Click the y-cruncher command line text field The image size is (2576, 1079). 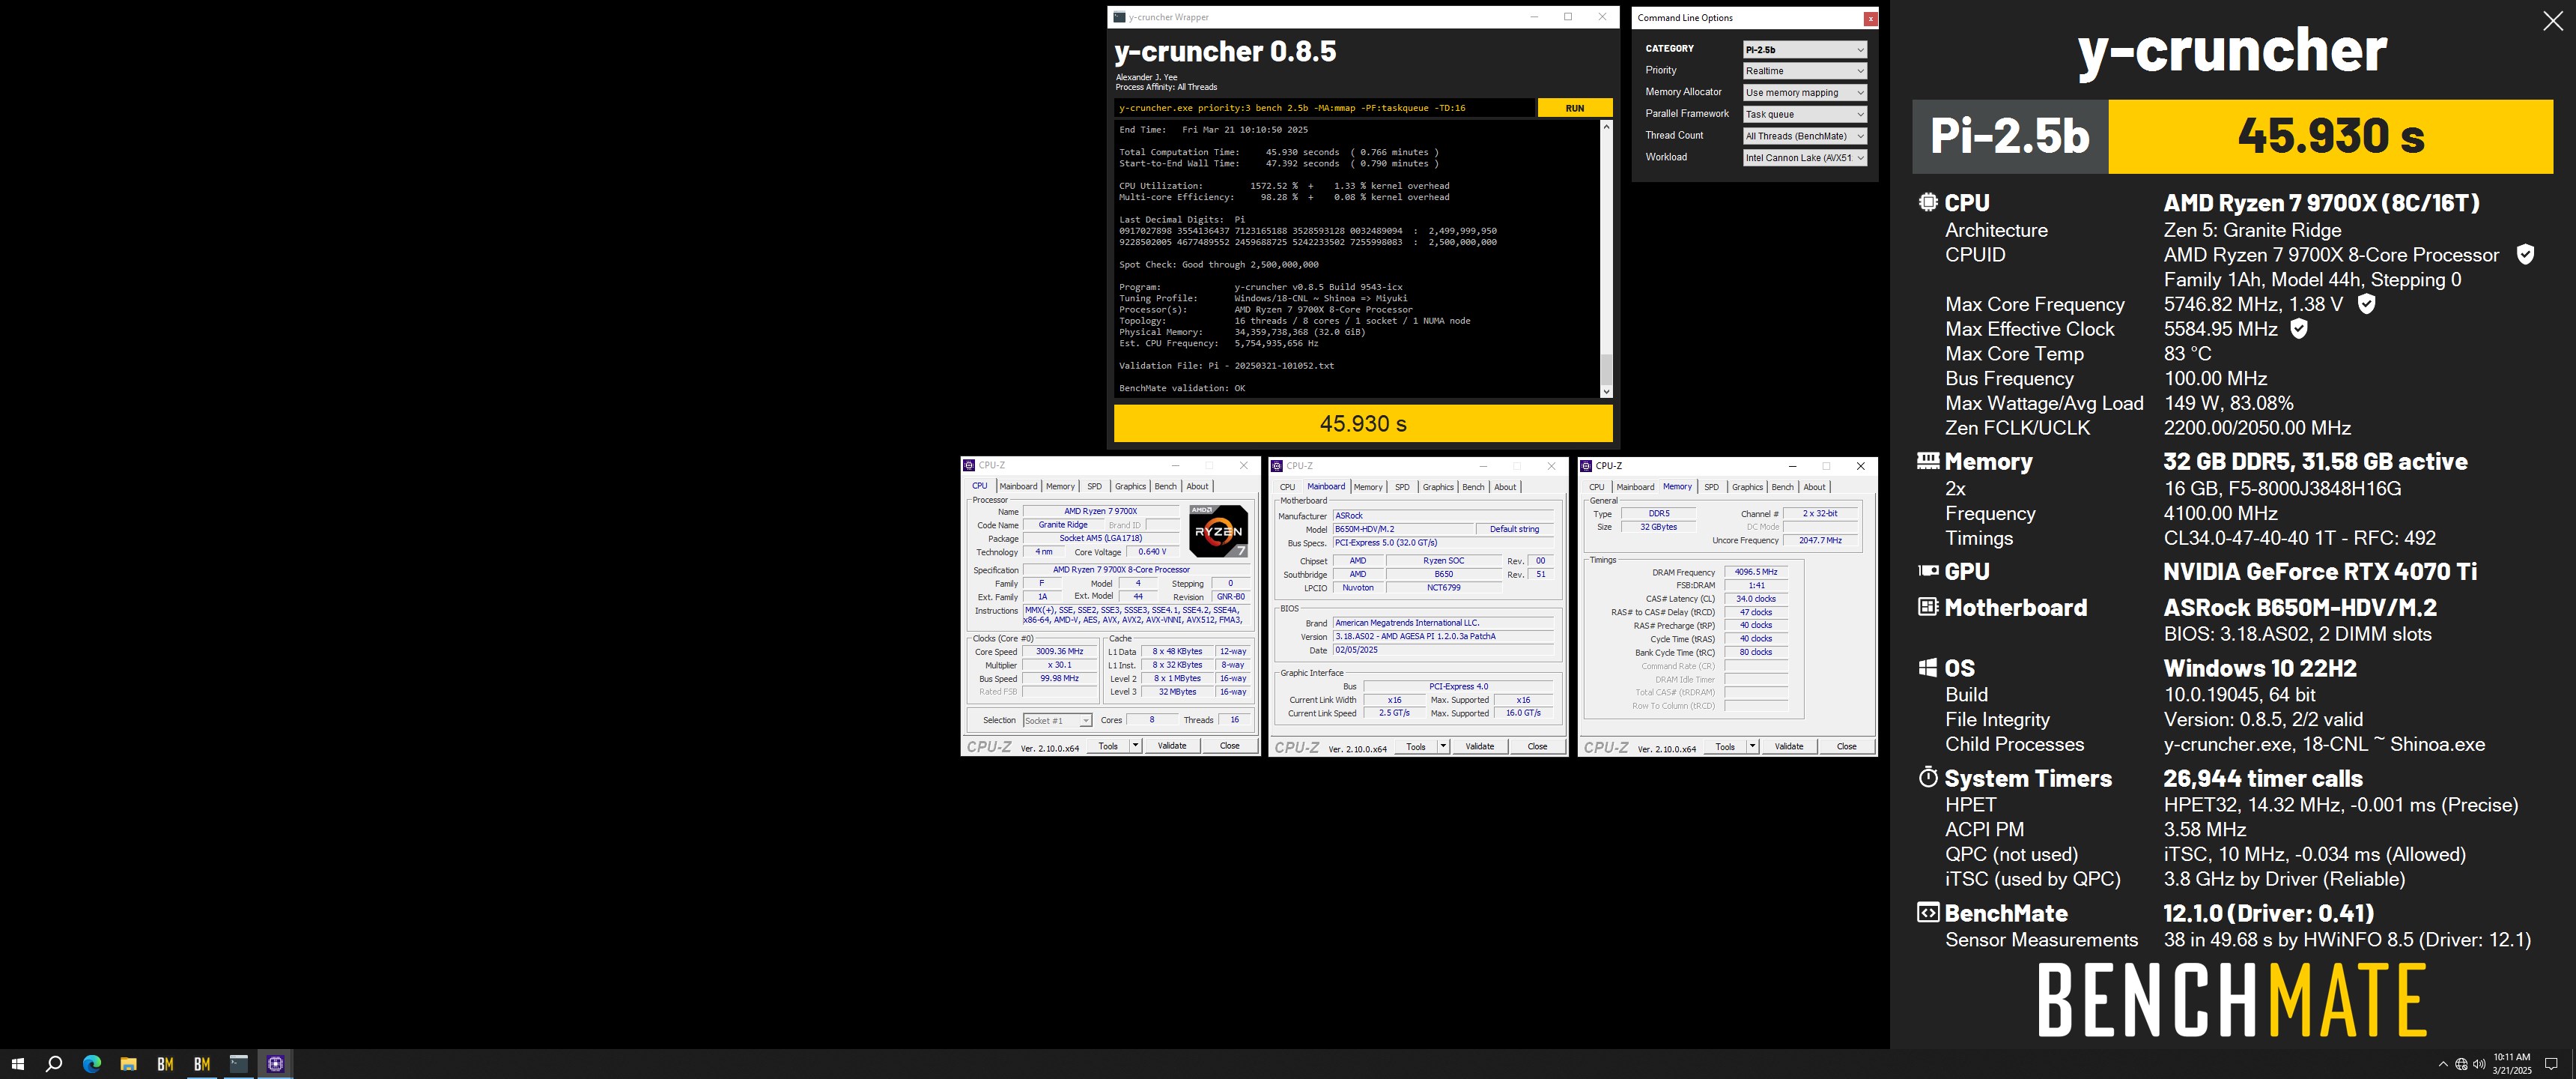pyautogui.click(x=1325, y=108)
